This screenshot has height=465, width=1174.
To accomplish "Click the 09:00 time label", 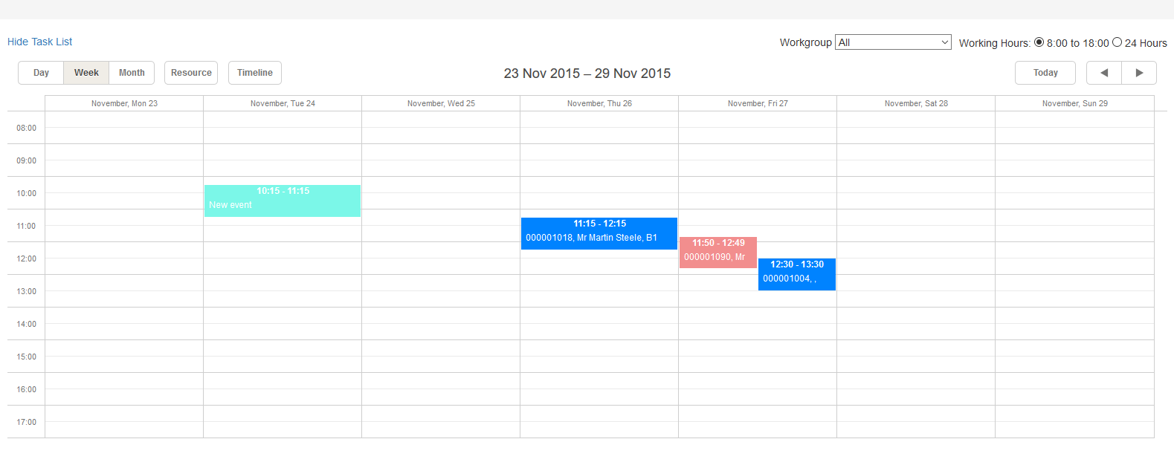I will click(26, 160).
